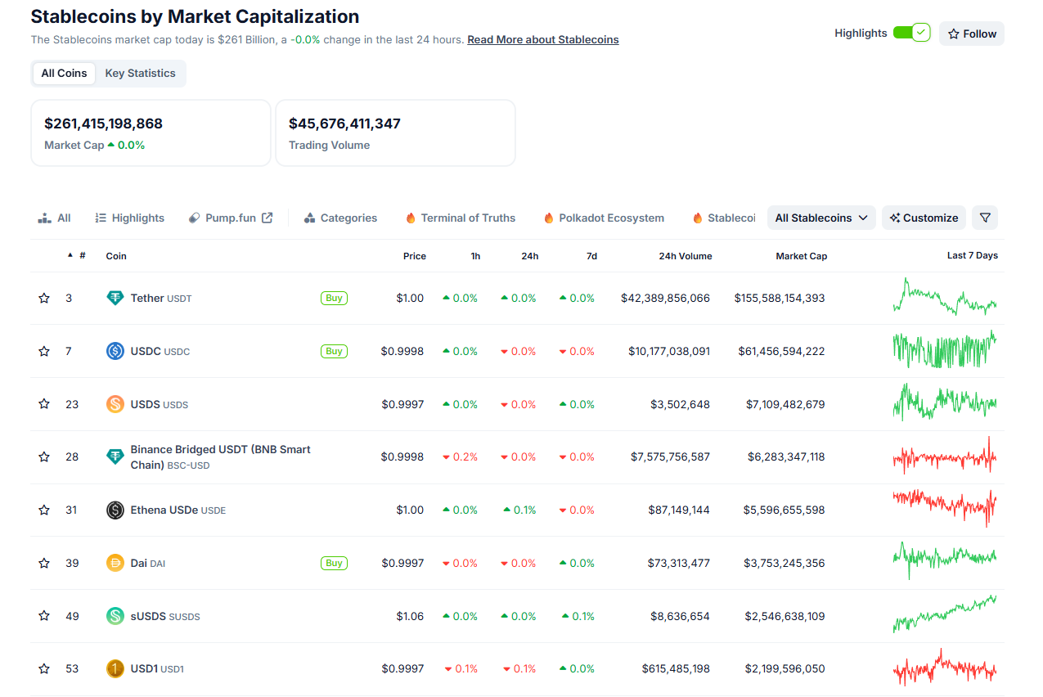The height and width of the screenshot is (697, 1043).
Task: Click the gold USD1 coin logo
Action: tap(115, 668)
